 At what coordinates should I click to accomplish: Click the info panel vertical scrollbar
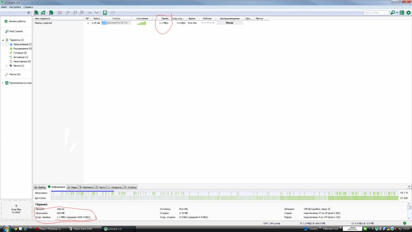(x=409, y=211)
